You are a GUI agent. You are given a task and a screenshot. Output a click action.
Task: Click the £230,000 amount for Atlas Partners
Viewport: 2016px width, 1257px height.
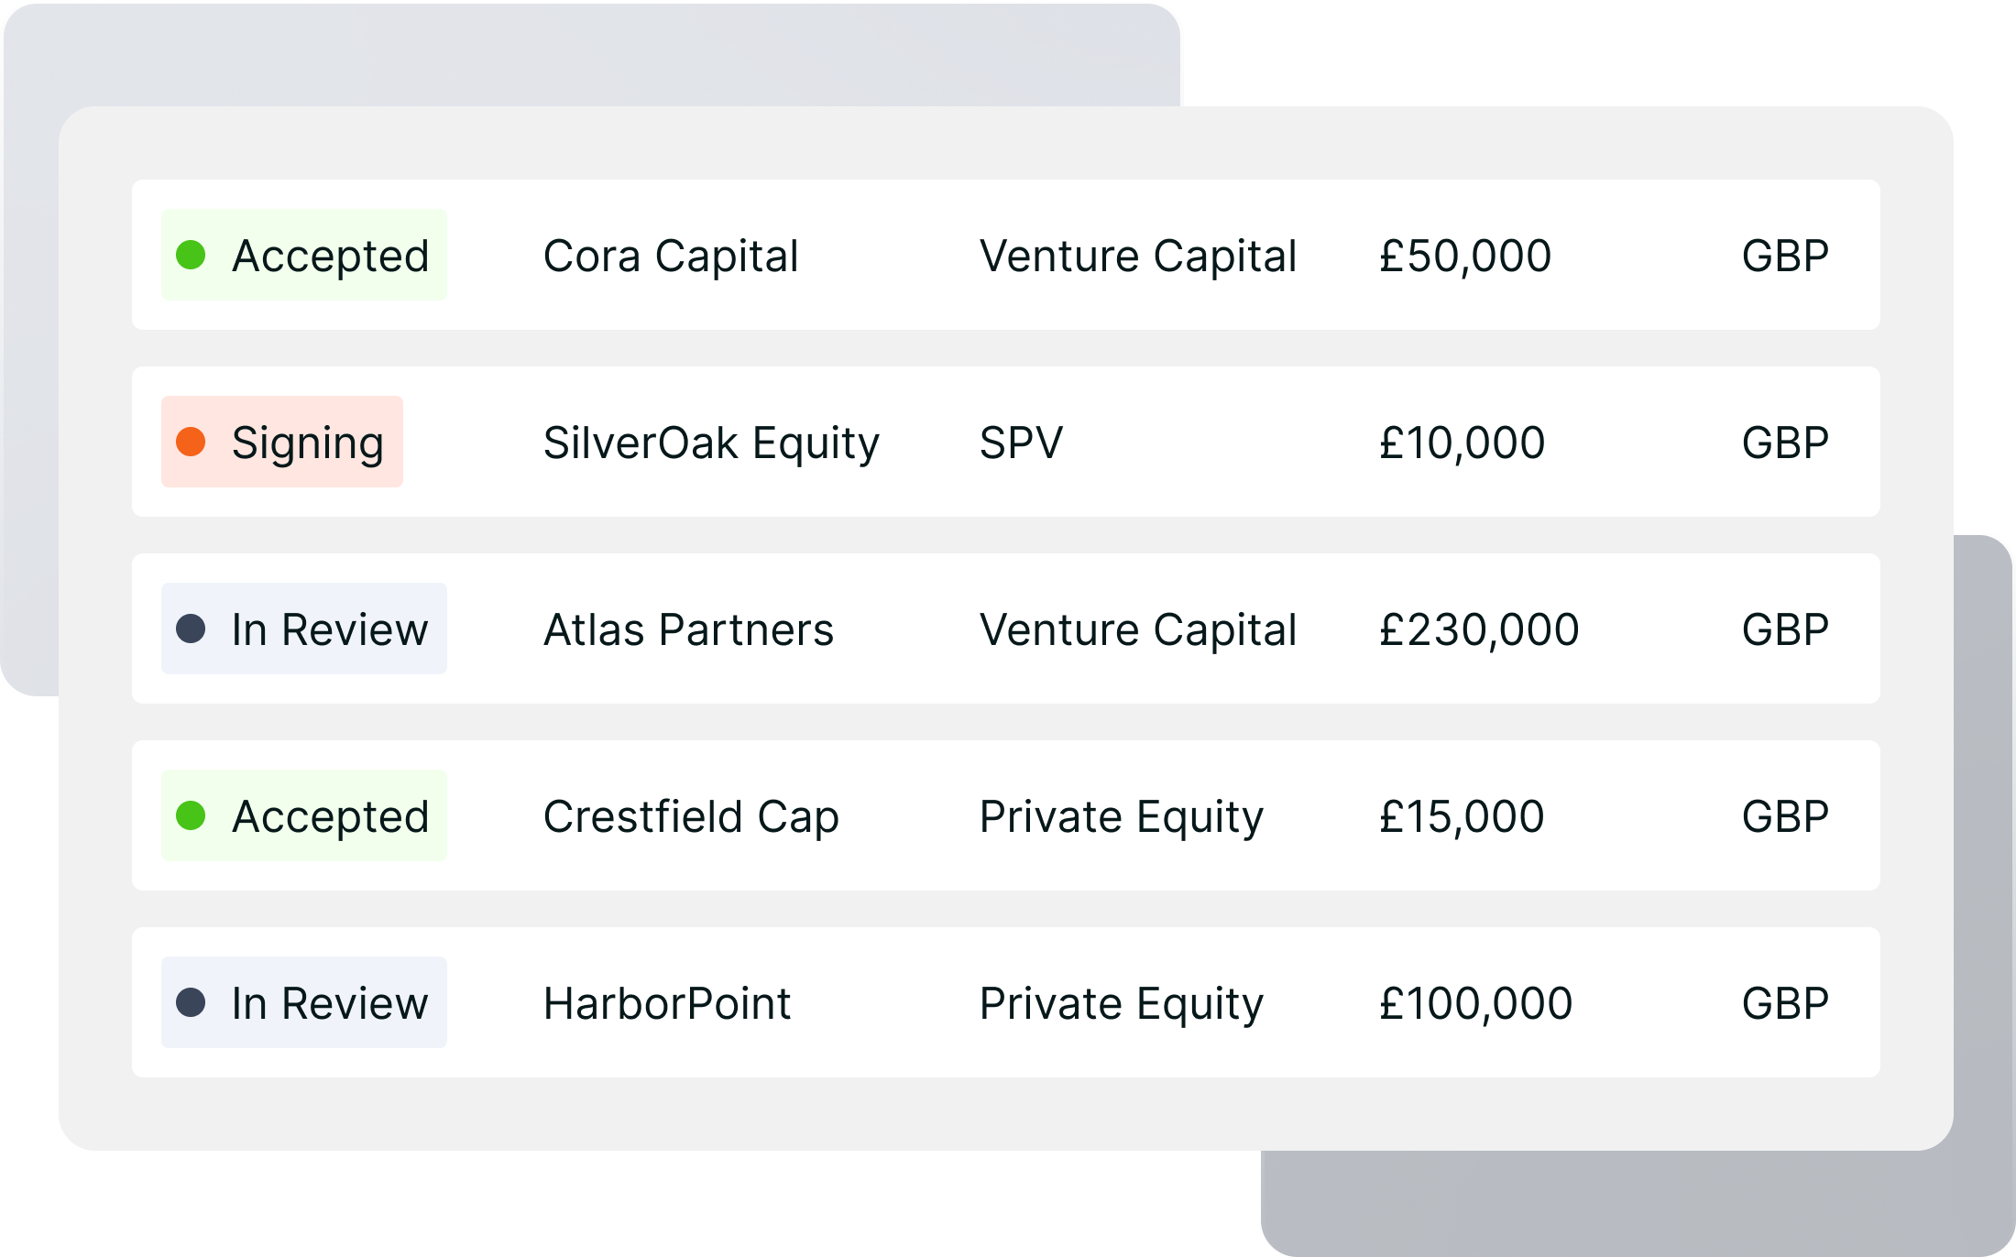[x=1478, y=628]
